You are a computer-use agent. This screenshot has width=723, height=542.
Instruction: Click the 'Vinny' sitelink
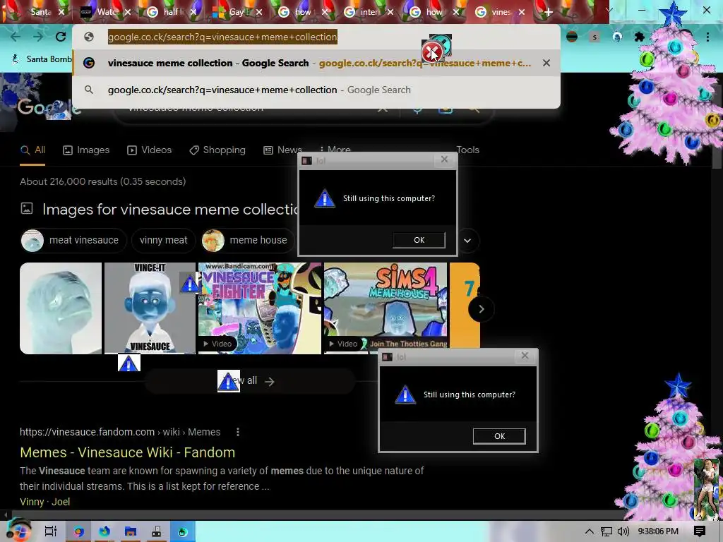click(x=32, y=502)
